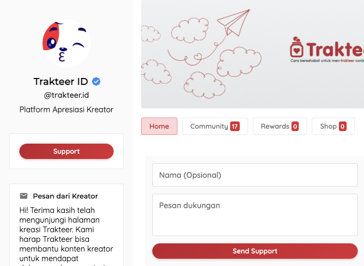
Task: Click the paper airplane illustration in banner
Action: (x=233, y=23)
